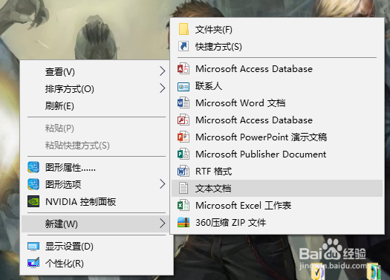This screenshot has width=390, height=280.
Task: Select the 粘贴(P) menu entry
Action: pos(95,128)
